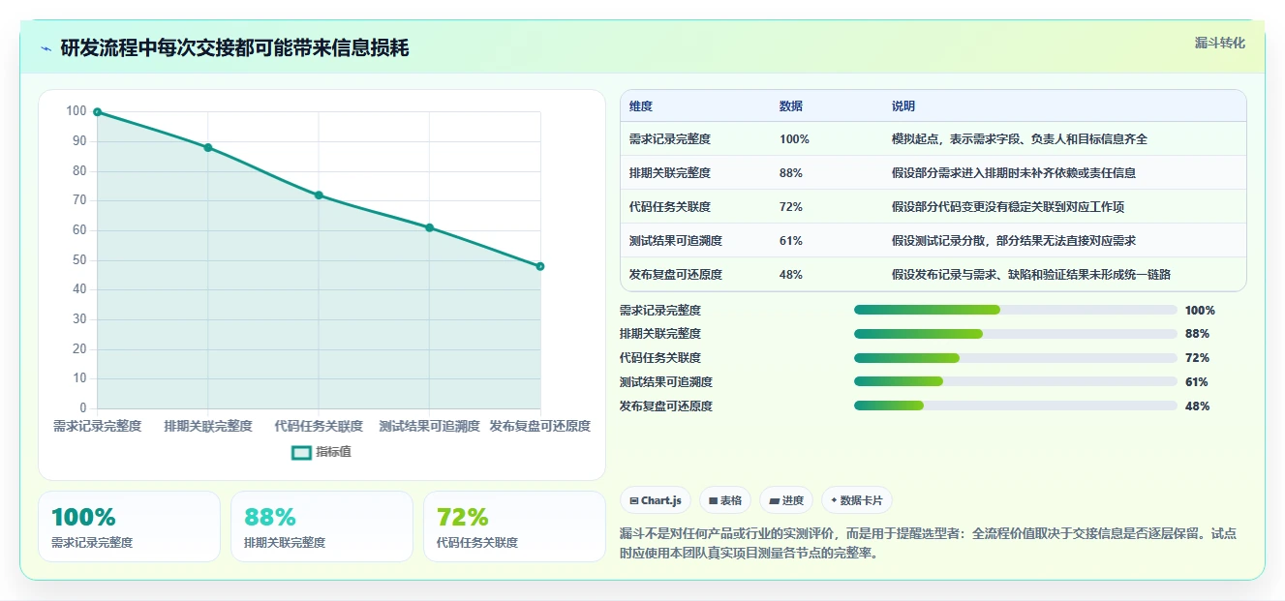Click the 48% label beside the progress bars
Screen dimensions: 1285x601
(1197, 406)
